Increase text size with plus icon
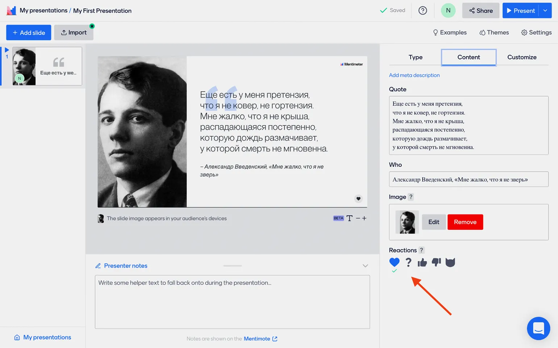This screenshot has width=558, height=348. pyautogui.click(x=365, y=218)
